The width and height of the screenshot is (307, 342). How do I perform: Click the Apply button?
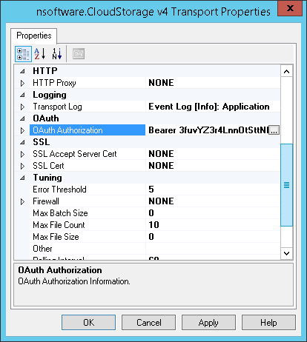click(x=208, y=322)
